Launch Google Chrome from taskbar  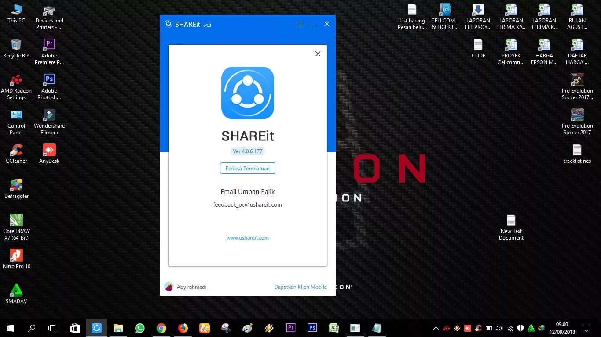pyautogui.click(x=161, y=328)
